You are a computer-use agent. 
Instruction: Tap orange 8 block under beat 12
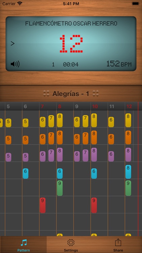[128, 138]
